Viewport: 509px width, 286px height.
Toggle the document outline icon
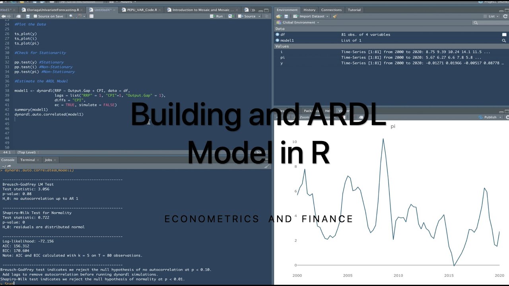pyautogui.click(x=266, y=16)
